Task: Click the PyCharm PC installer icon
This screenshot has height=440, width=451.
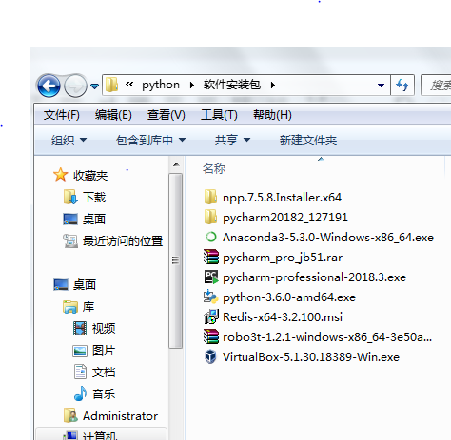Action: click(x=211, y=277)
